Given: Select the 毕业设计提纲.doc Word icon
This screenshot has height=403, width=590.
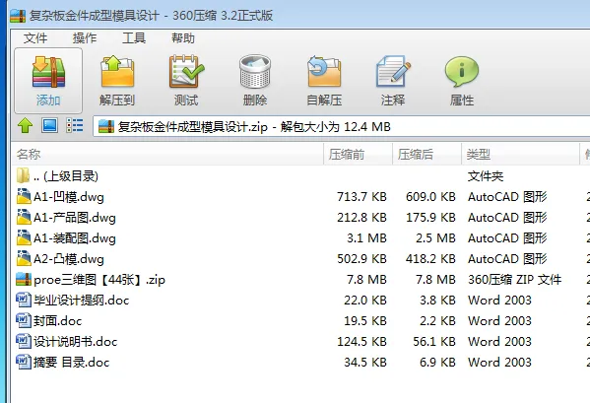Looking at the screenshot, I should pyautogui.click(x=24, y=300).
